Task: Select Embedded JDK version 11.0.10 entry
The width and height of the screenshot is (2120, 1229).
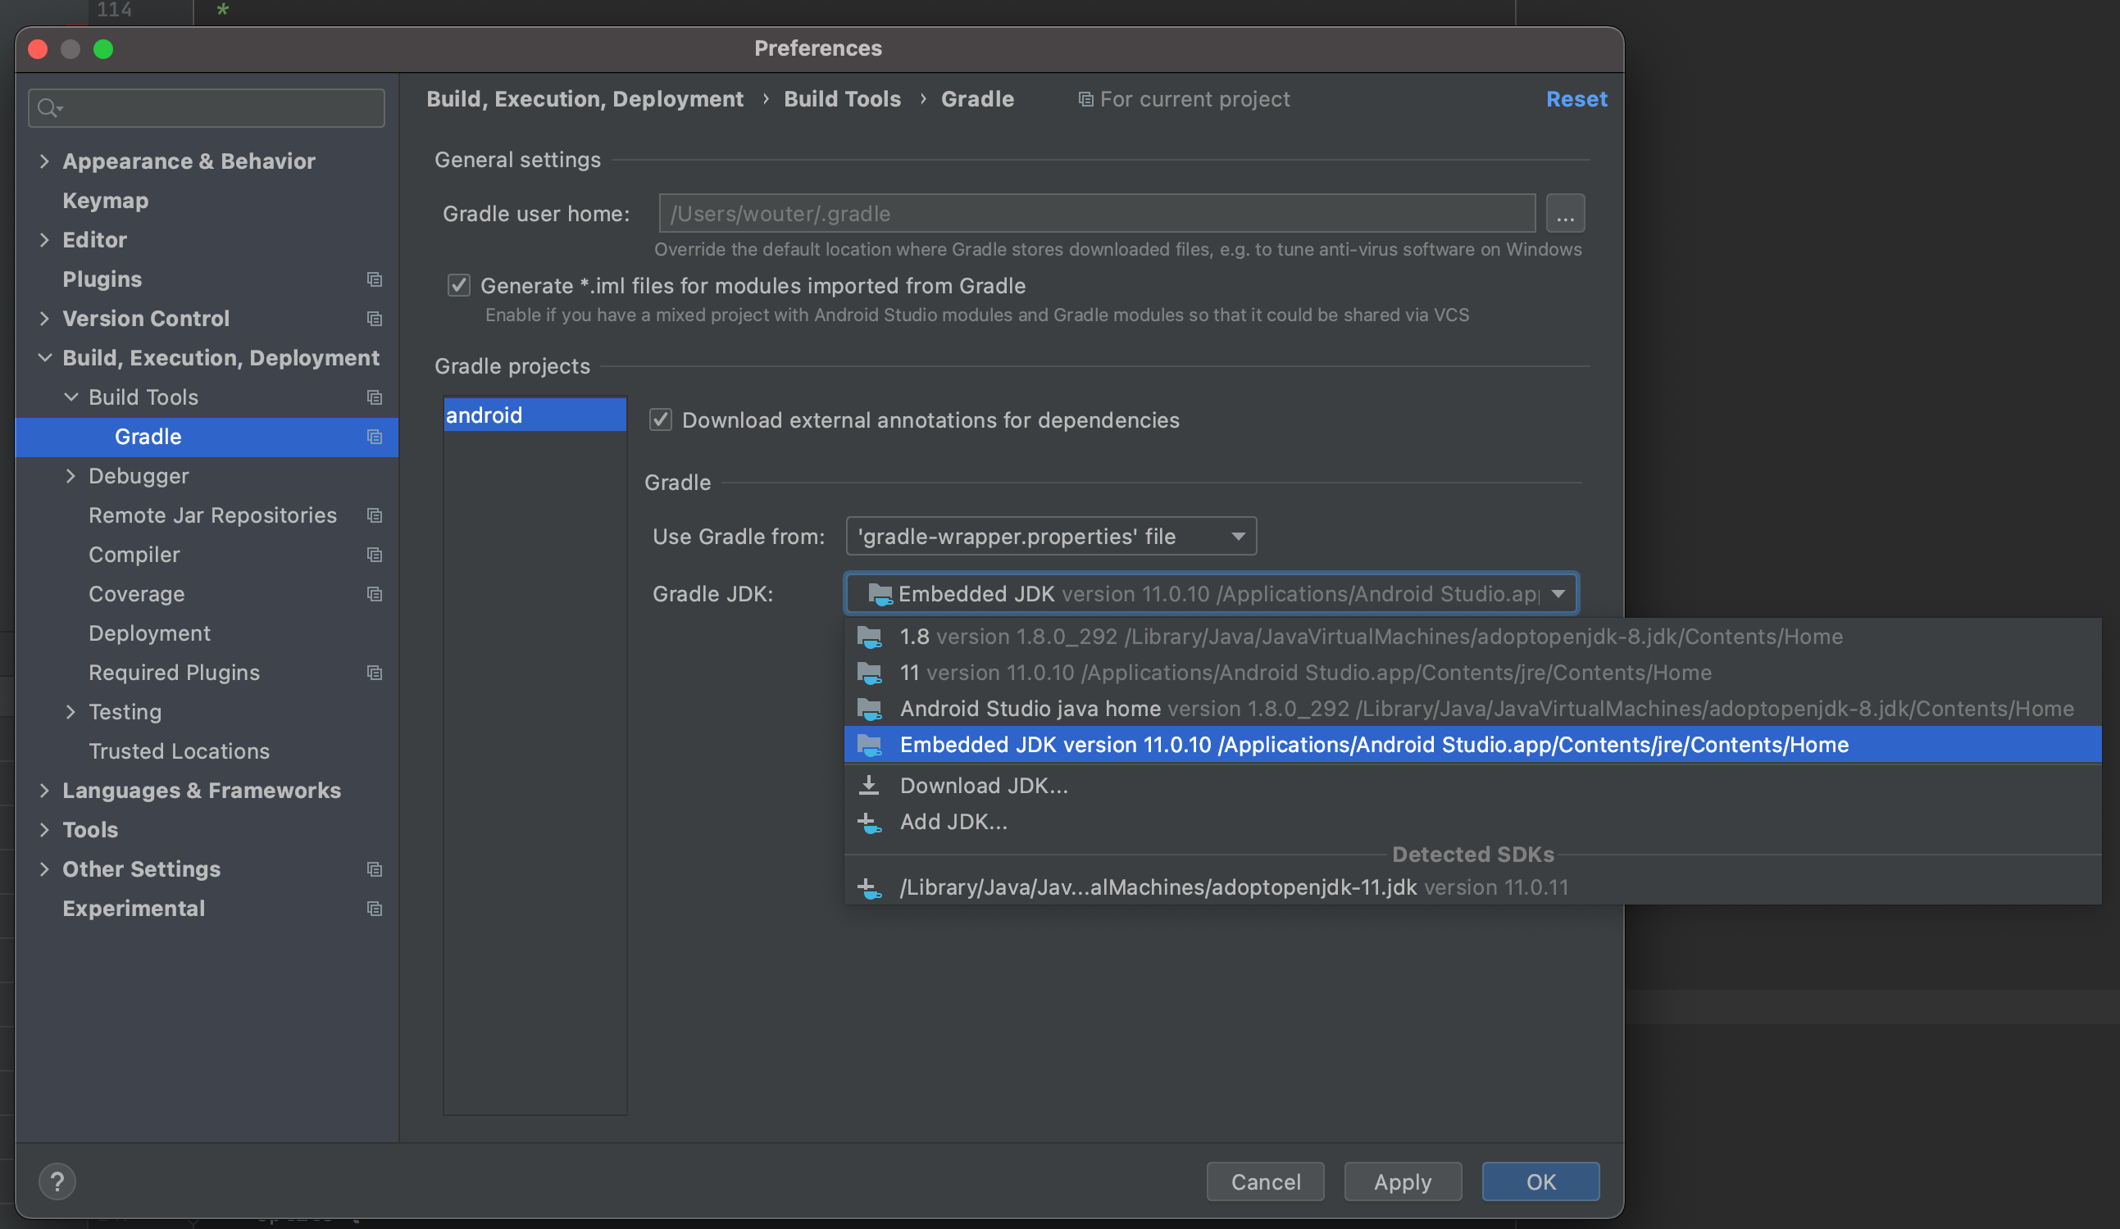Action: tap(1372, 745)
